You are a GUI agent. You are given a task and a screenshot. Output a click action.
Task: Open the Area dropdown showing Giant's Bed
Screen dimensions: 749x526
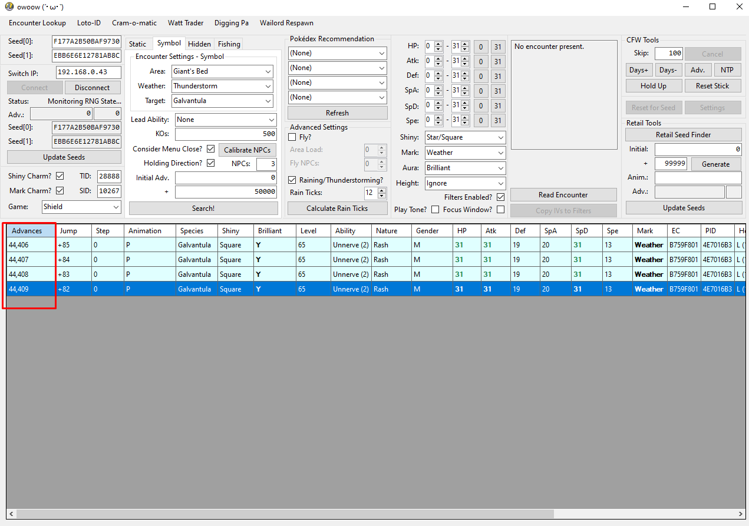pos(223,71)
